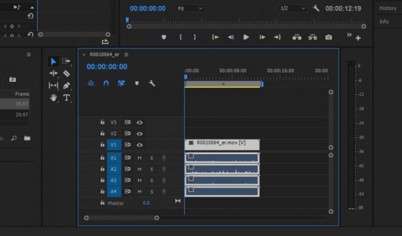Solo the A4 track

tap(152, 191)
